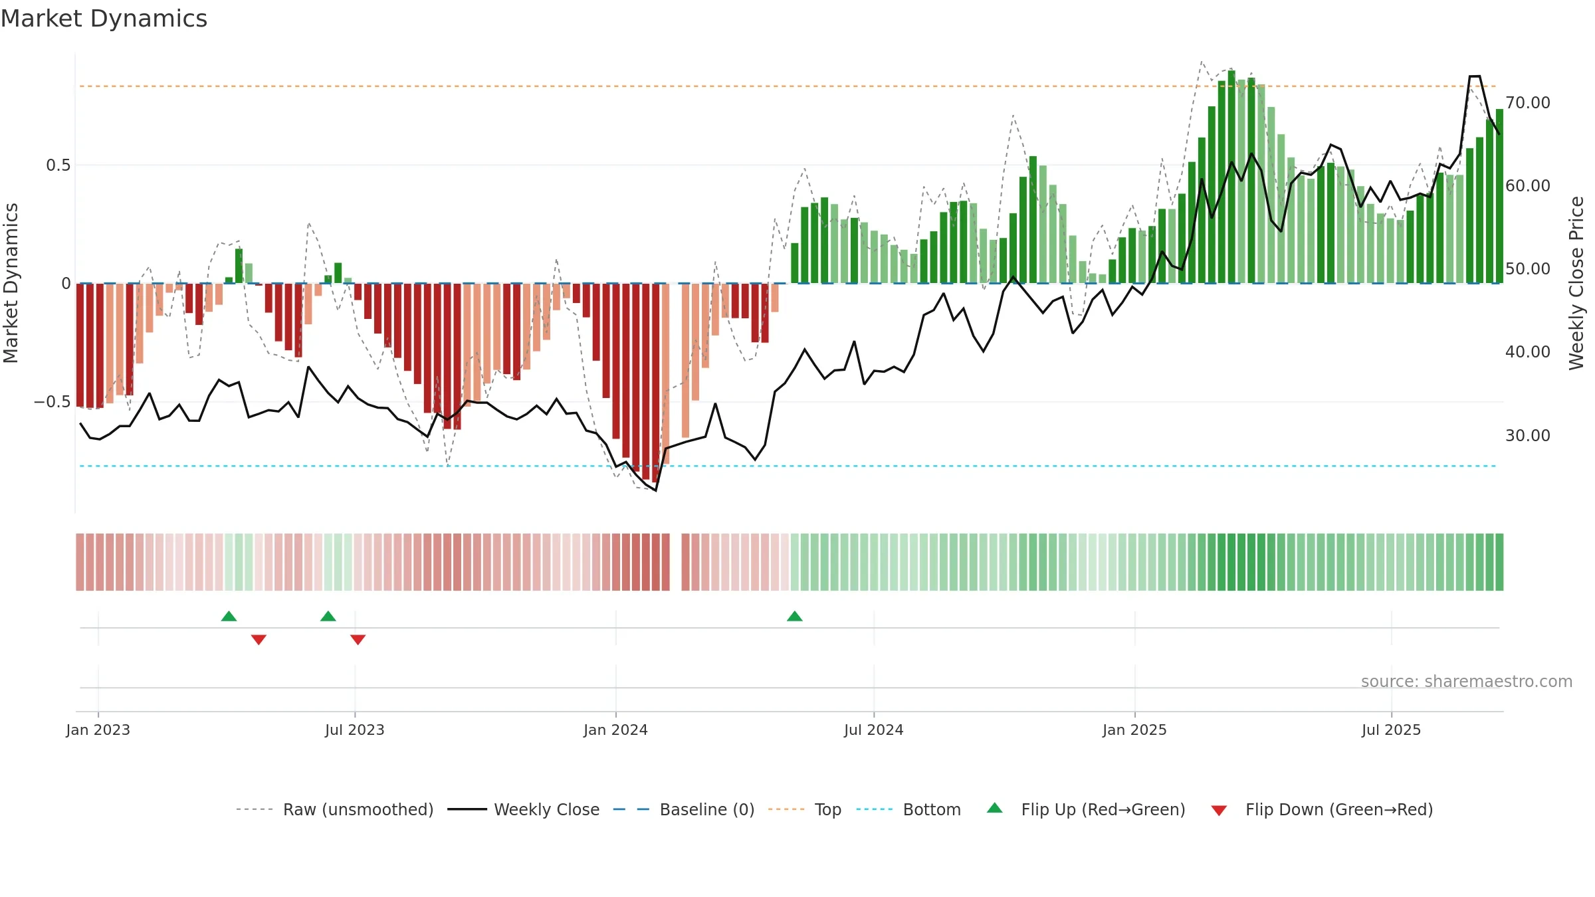Click the −0.5 dynamics axis tick

tap(52, 402)
